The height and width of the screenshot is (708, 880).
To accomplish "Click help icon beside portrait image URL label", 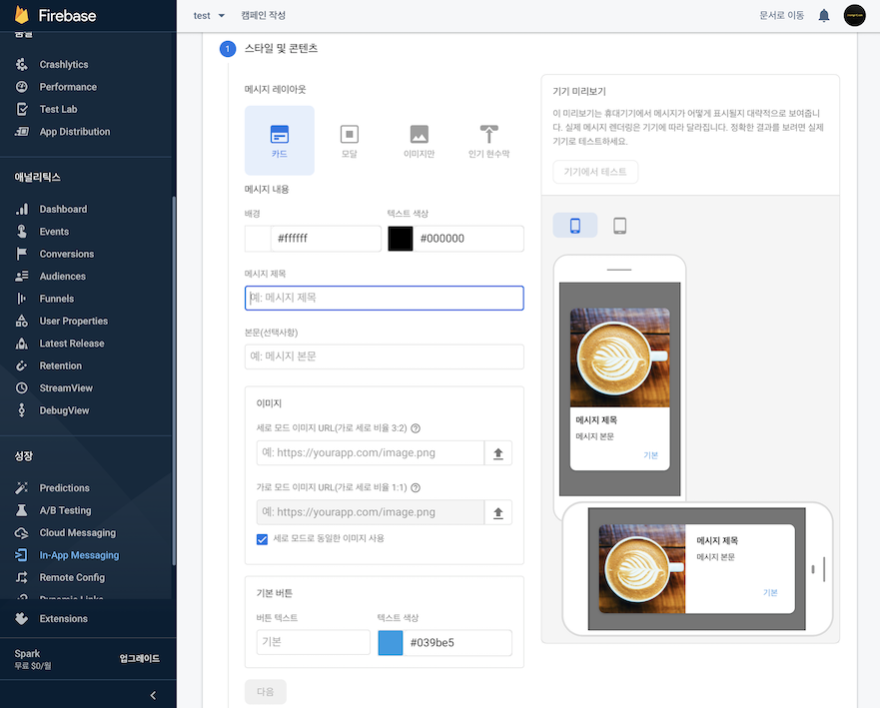I will click(416, 428).
